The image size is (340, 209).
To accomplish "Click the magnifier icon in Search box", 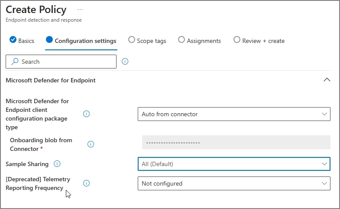I will pos(15,62).
